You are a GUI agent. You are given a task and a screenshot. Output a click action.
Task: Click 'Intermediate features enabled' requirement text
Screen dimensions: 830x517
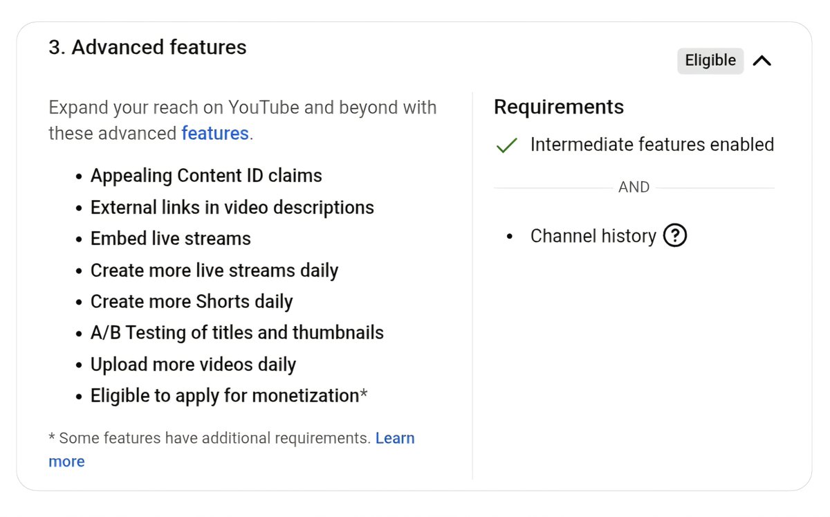click(652, 145)
